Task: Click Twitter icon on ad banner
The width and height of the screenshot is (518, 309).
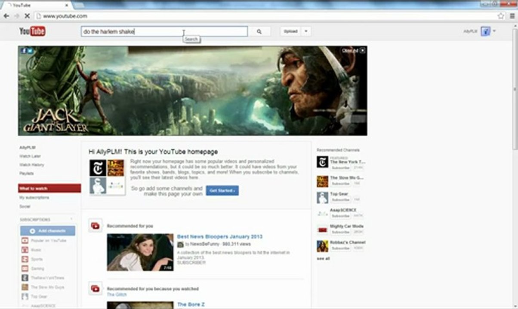Action: pyautogui.click(x=30, y=51)
